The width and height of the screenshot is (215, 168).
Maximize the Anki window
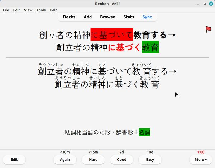205,4
